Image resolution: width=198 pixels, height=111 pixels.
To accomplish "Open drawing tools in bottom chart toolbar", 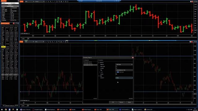I will pyautogui.click(x=48, y=42).
